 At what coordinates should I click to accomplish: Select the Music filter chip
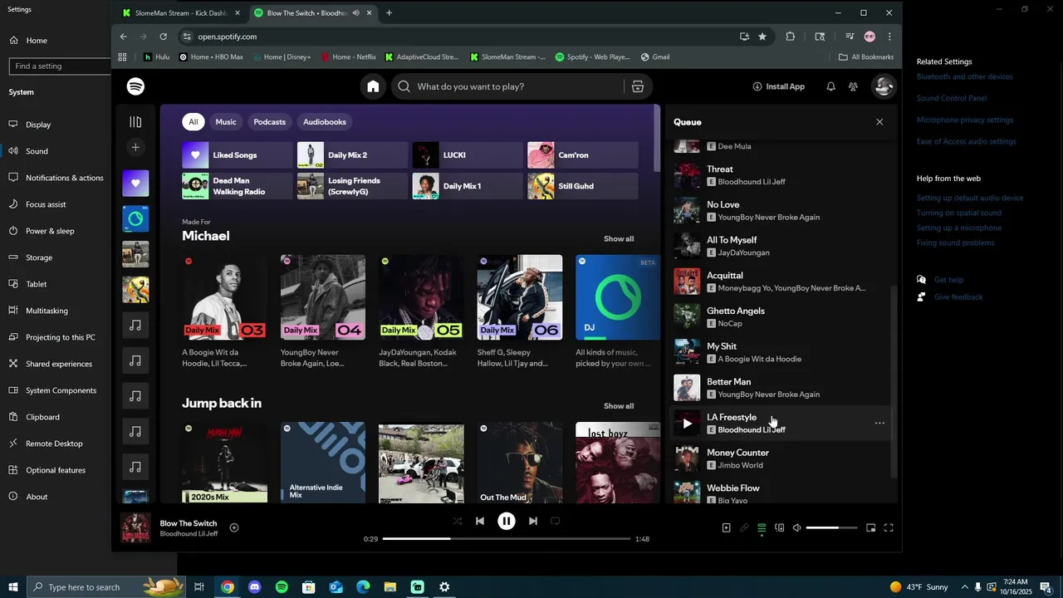226,122
